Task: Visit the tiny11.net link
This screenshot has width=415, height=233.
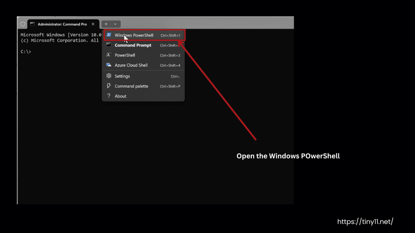Action: [365, 221]
